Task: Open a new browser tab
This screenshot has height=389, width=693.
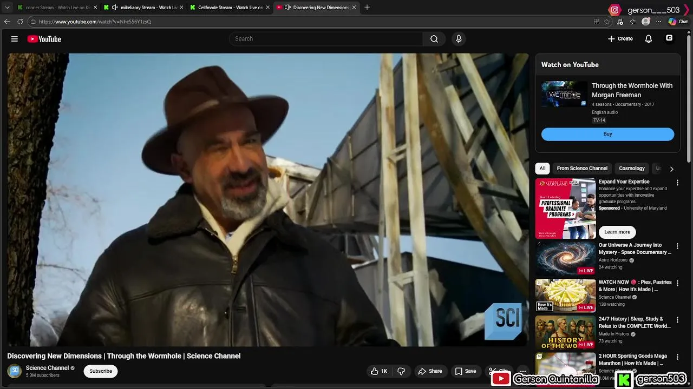Action: [367, 8]
